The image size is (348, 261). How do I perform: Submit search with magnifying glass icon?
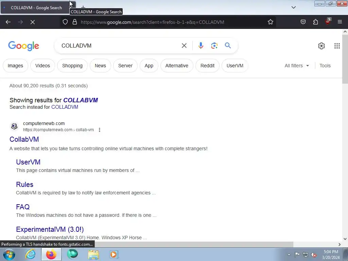(x=228, y=46)
